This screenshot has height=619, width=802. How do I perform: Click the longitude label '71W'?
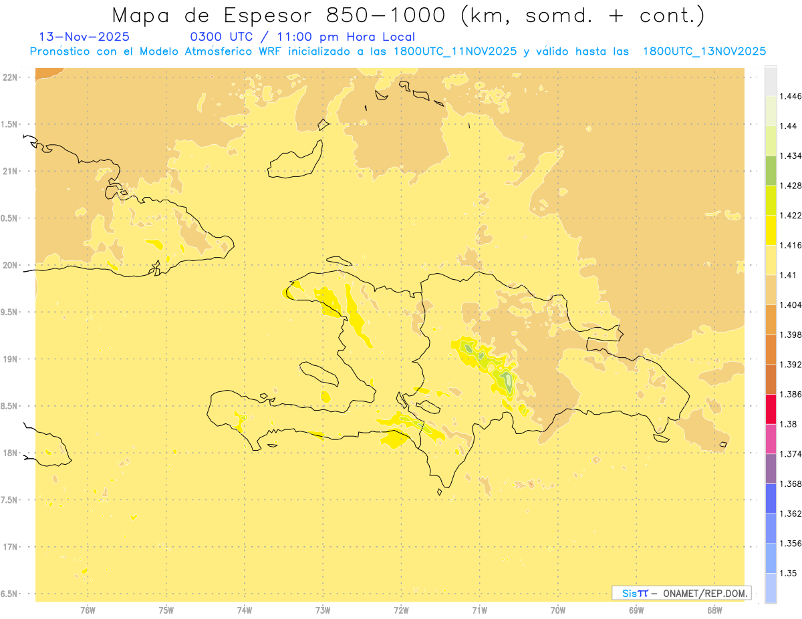pos(479,610)
